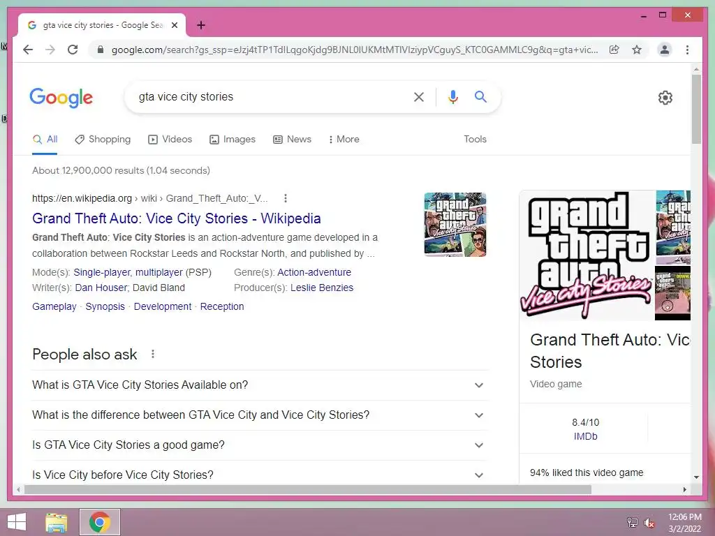Open gameplay screenshot thumbnail in panel

click(672, 294)
